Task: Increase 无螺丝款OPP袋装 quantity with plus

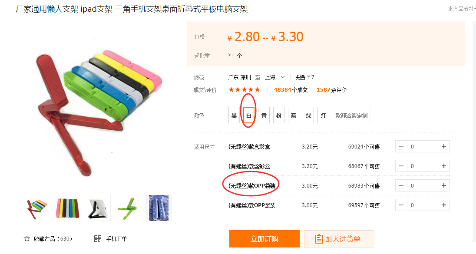Action: click(x=443, y=185)
